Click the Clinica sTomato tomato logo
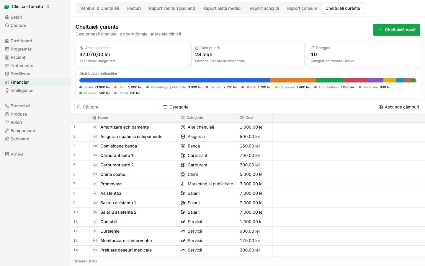Image resolution: width=425 pixels, height=266 pixels. pos(6,7)
